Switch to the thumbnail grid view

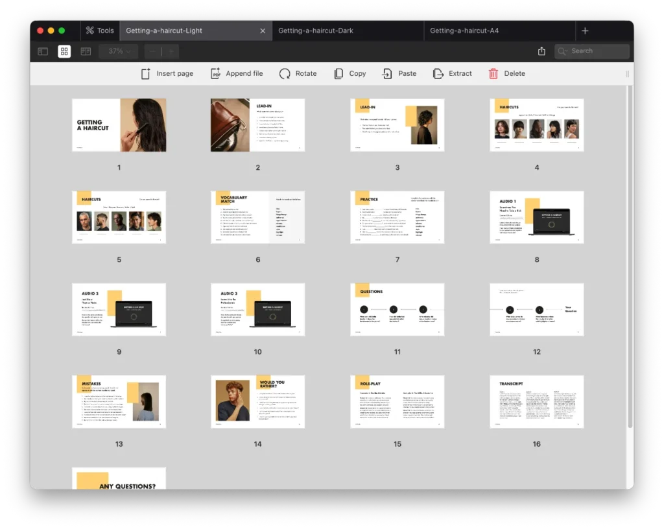click(64, 51)
